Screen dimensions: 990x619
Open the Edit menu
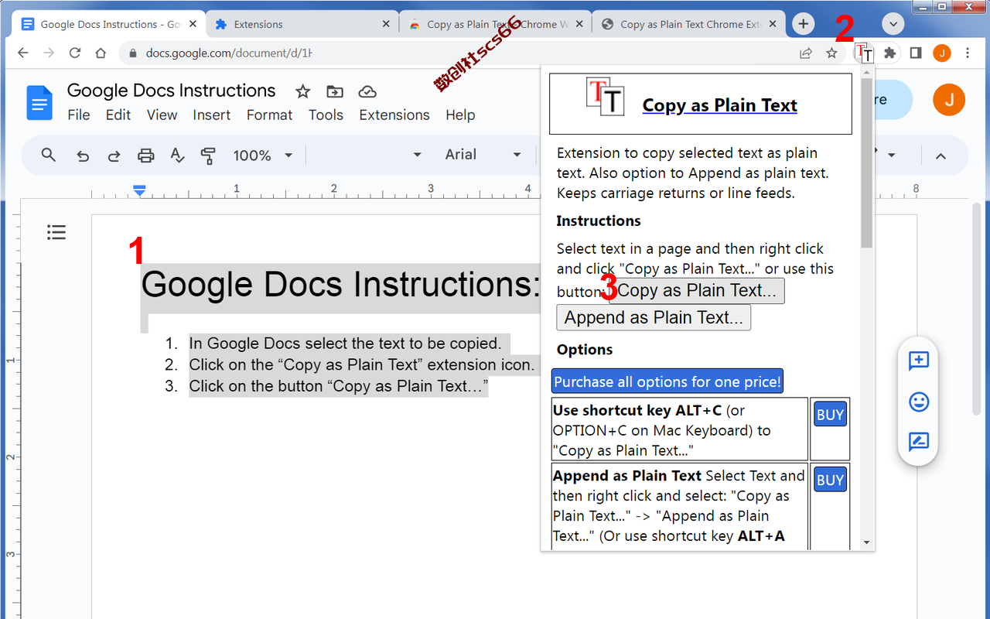[118, 115]
